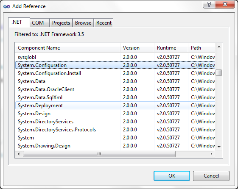Switch to the Projects tab
The image size is (238, 189).
click(61, 23)
